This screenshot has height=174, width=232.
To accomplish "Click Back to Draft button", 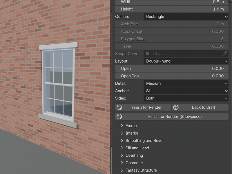I will point(200,107).
